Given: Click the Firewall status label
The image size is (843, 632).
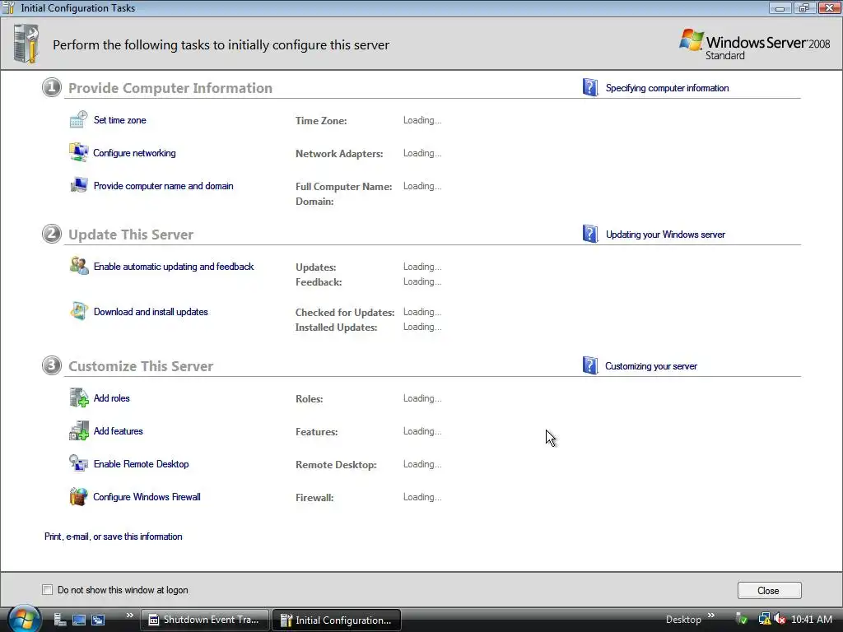Looking at the screenshot, I should click(314, 497).
